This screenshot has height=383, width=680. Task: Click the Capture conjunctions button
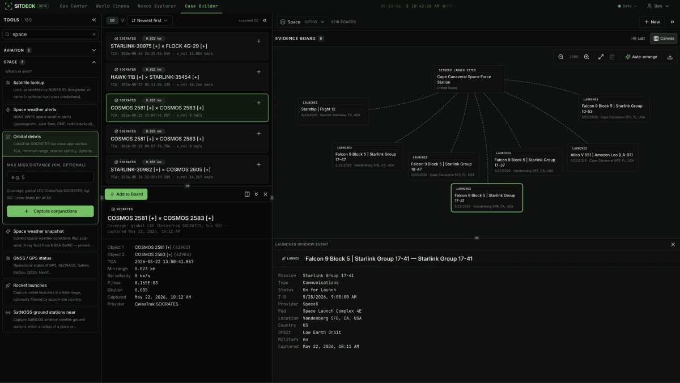[x=50, y=211]
